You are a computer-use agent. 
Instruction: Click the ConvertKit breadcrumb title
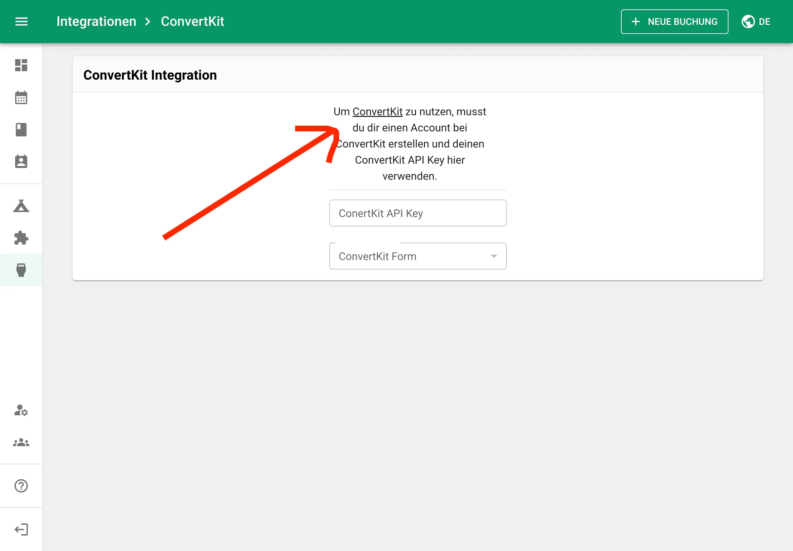(192, 22)
